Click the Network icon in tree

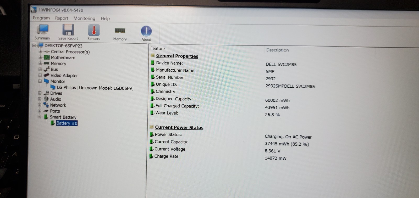point(46,105)
